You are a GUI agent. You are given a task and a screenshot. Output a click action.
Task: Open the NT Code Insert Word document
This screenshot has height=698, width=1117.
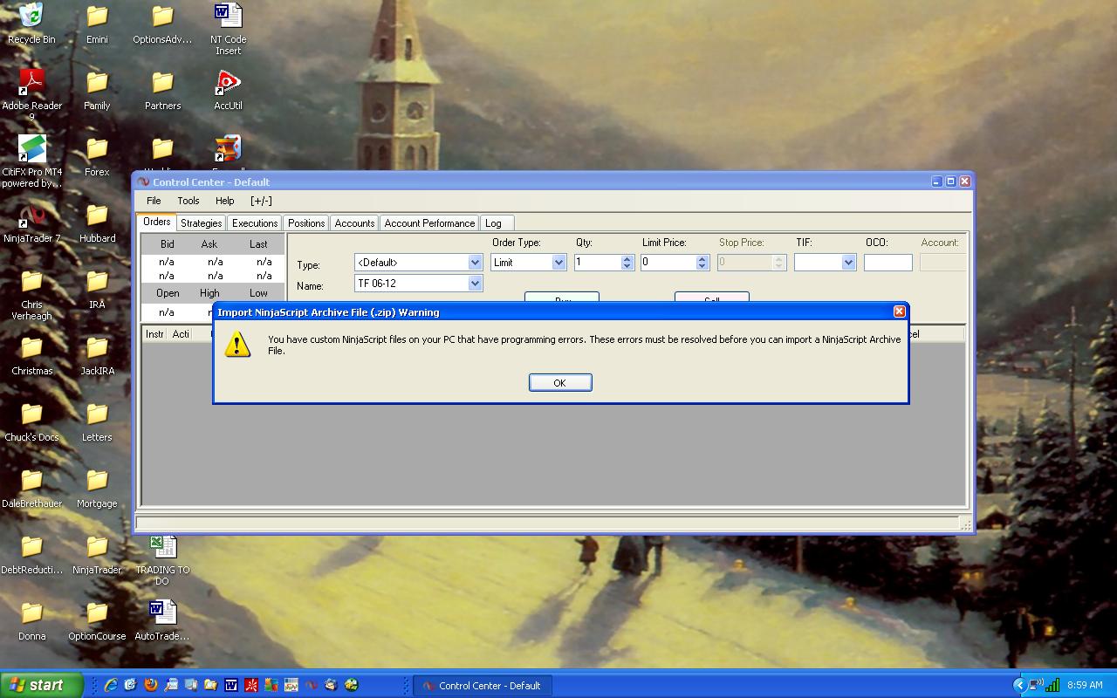coord(228,29)
